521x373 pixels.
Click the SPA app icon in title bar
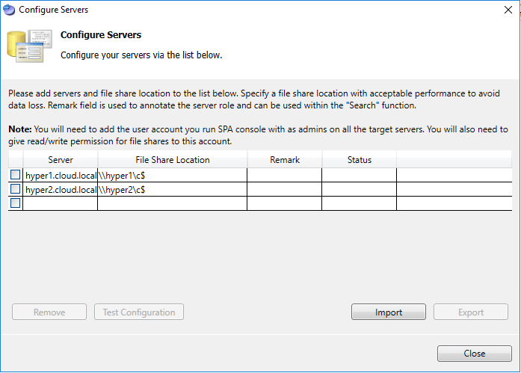click(x=9, y=10)
